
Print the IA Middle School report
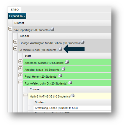pos(60,49)
